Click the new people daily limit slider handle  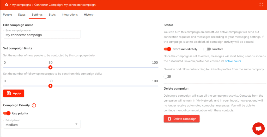pyautogui.click(x=51, y=67)
